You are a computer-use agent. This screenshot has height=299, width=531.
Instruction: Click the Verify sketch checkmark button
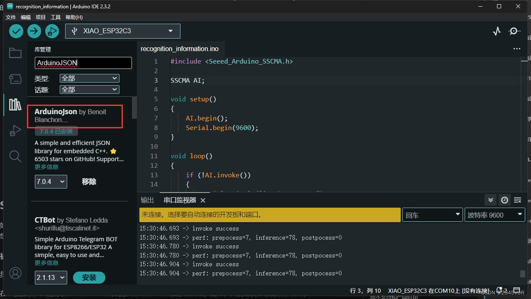tap(16, 31)
